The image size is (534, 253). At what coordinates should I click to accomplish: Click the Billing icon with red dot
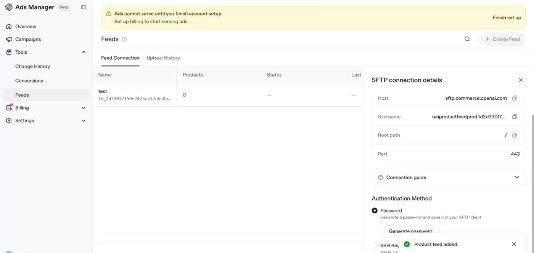pos(9,108)
